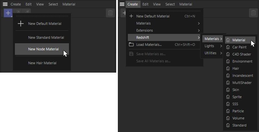Expand the Redshift submenu arrow
The image size is (259, 132).
[x=199, y=37]
